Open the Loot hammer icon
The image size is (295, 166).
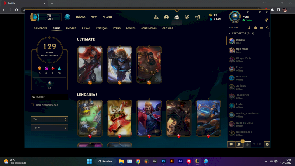(x=187, y=17)
